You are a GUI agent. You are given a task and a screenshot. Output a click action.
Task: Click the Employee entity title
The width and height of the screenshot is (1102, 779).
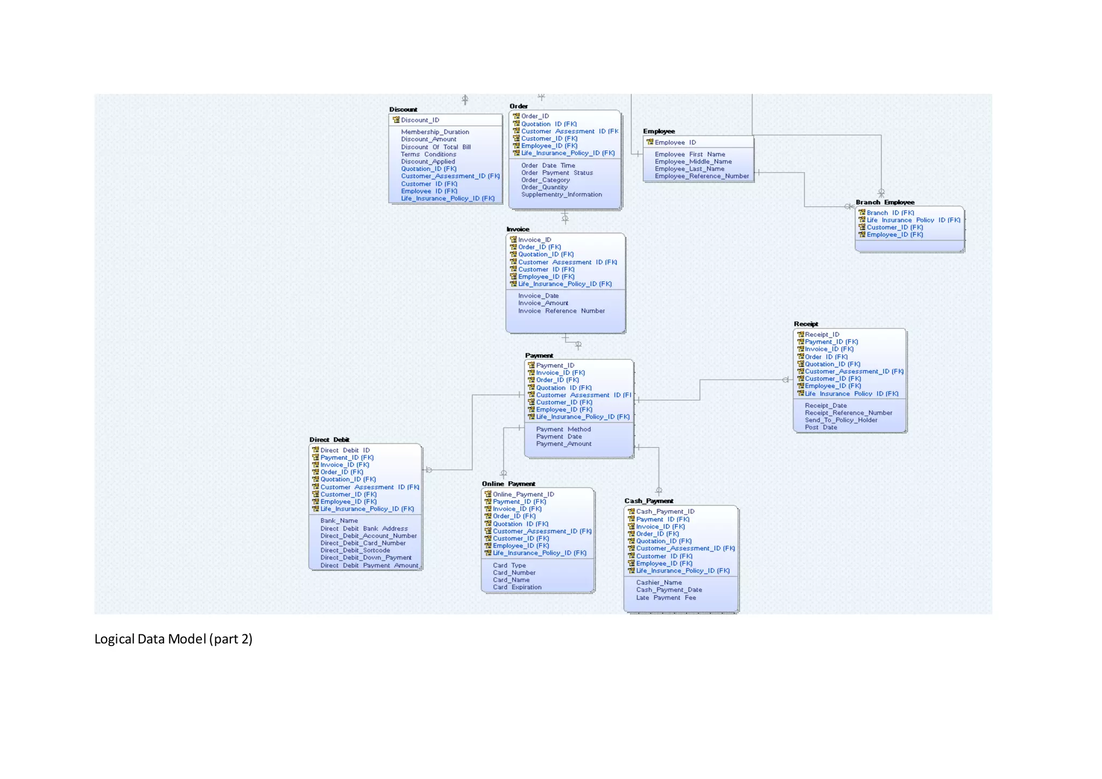pyautogui.click(x=659, y=131)
